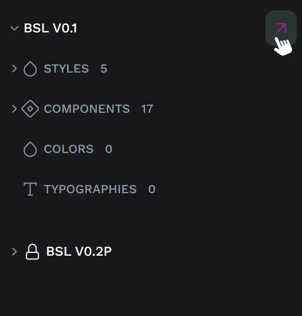This screenshot has height=316, width=302.
Task: Select the STYLES label
Action: (x=66, y=69)
